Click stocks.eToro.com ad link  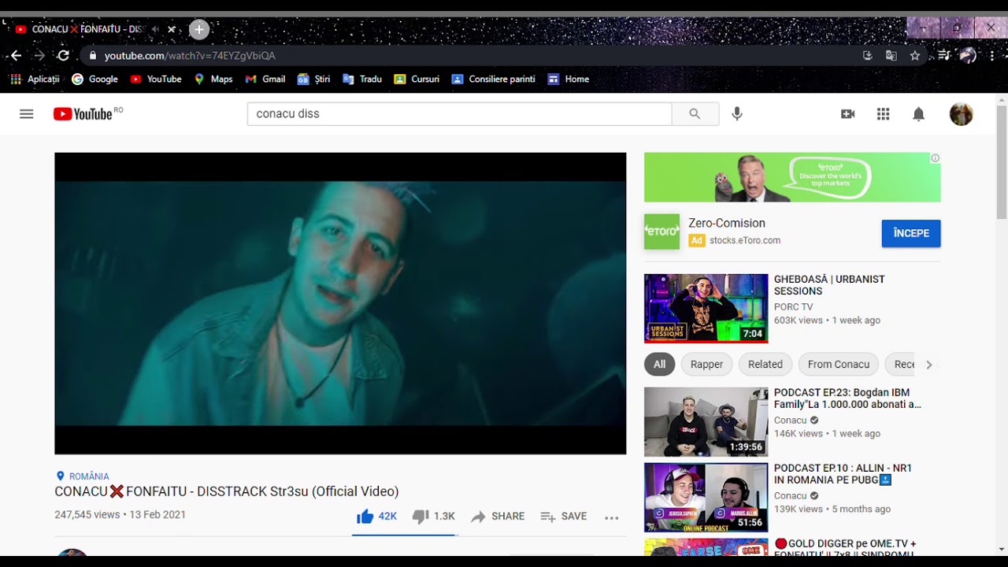coord(745,240)
